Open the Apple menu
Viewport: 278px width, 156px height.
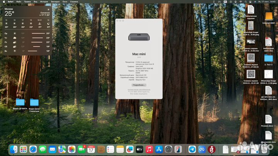pos(4,2)
